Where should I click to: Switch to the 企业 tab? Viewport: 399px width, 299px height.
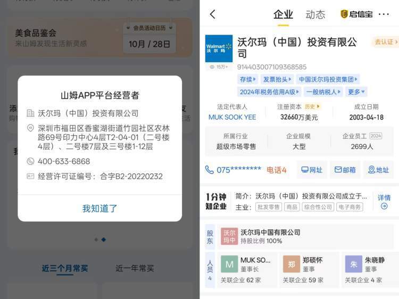[x=283, y=14]
